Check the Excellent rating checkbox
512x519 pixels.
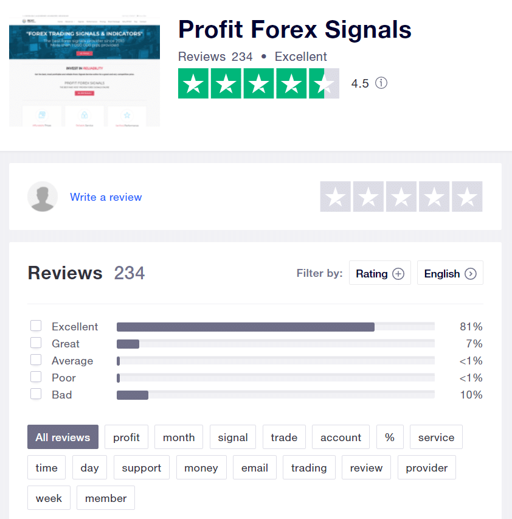36,326
